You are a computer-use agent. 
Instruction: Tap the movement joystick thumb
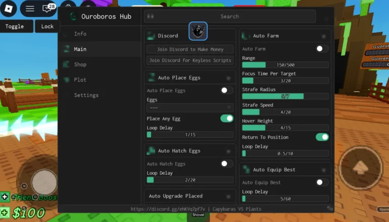click(x=44, y=182)
